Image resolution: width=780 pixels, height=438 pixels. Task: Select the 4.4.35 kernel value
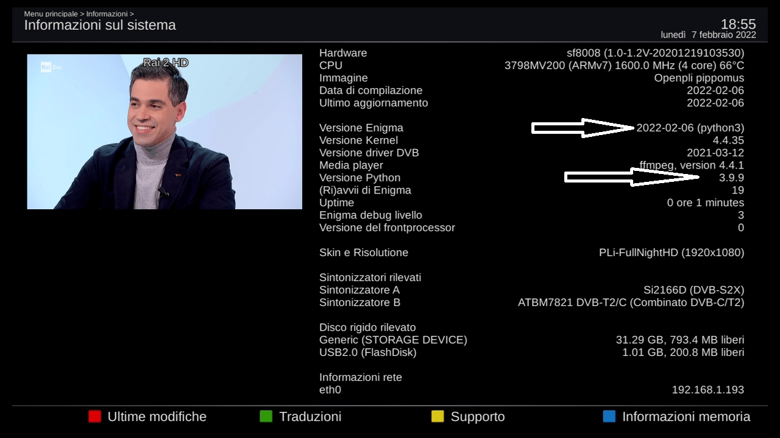[x=728, y=141]
